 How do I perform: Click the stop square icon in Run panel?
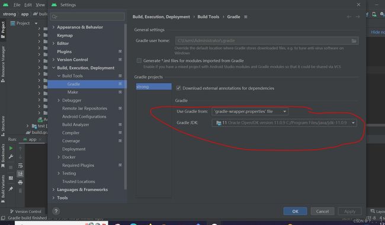tap(11, 168)
